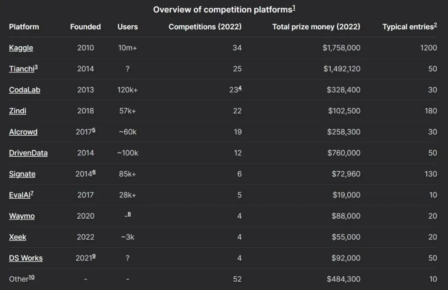Click the Tianchi platform link
The width and height of the screenshot is (448, 290).
(21, 69)
